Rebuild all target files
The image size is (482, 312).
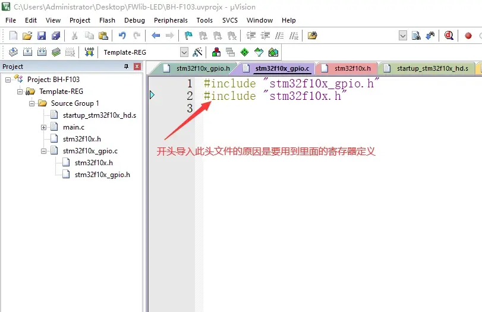42,52
